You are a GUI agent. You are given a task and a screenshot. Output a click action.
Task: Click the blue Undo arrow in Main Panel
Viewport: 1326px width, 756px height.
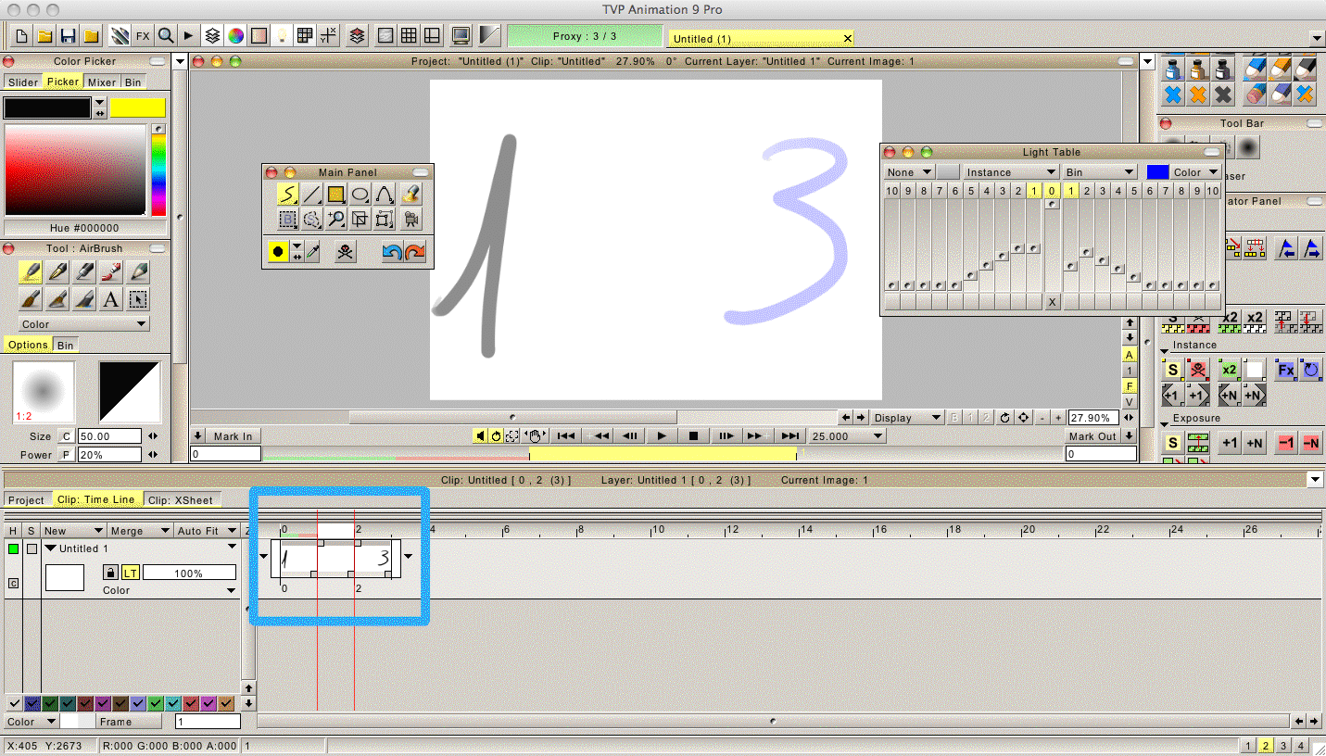click(392, 252)
